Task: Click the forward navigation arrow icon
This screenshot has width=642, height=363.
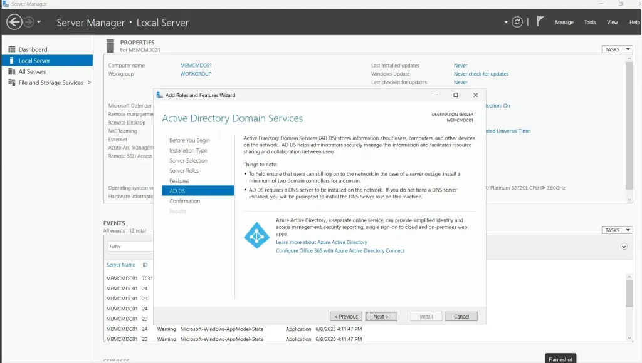Action: click(29, 22)
